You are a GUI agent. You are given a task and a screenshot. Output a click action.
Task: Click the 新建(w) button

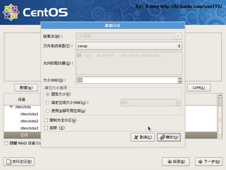(x=26, y=88)
